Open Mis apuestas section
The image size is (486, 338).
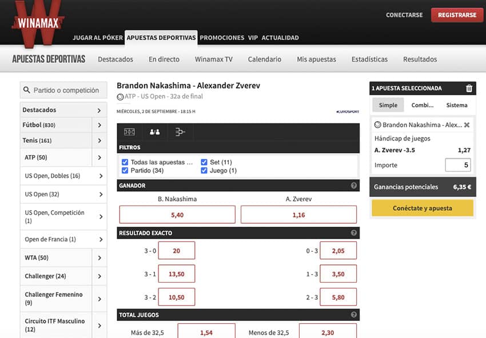click(316, 59)
